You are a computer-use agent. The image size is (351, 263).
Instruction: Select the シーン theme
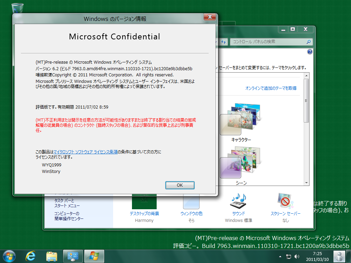tap(241, 165)
